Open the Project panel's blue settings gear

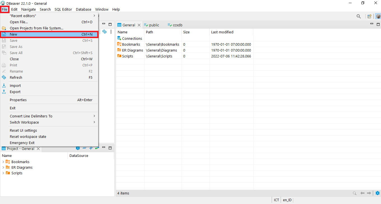click(x=78, y=148)
